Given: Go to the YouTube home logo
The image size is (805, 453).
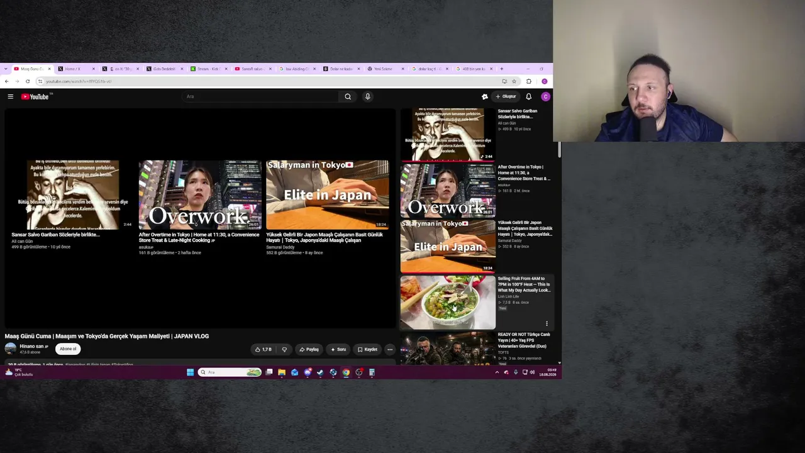Looking at the screenshot, I should [x=35, y=96].
